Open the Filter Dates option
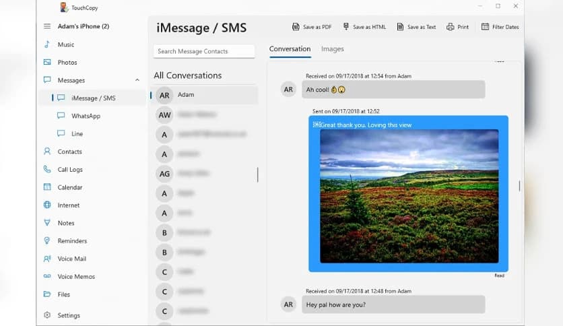Image resolution: width=563 pixels, height=326 pixels. point(500,27)
